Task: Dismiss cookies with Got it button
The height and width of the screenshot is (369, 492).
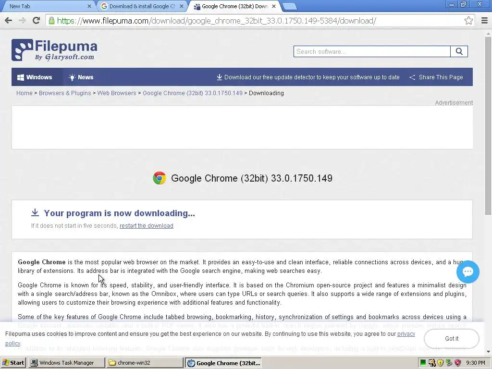Action: point(452,339)
